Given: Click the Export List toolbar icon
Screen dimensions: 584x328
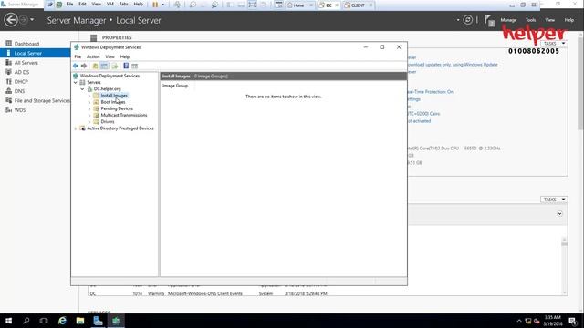Looking at the screenshot, I should coord(115,66).
